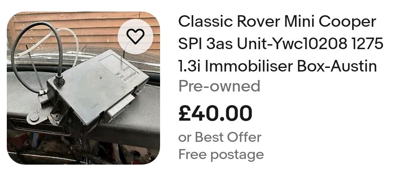Select the Pre-owned condition label
The height and width of the screenshot is (183, 403).
[x=219, y=86]
